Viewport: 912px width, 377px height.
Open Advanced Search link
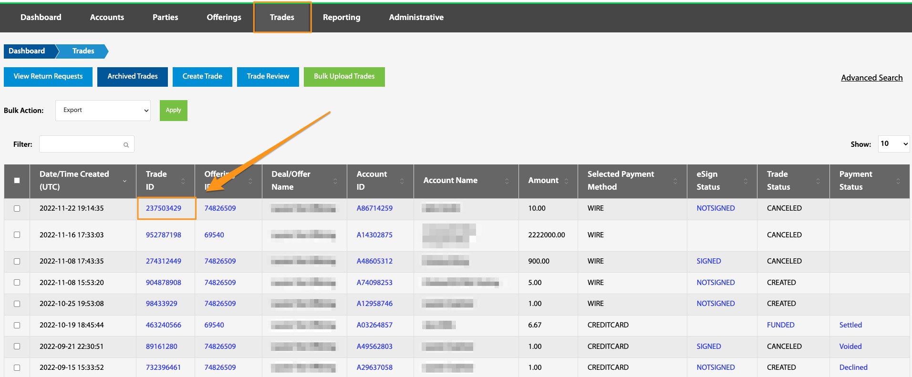pos(872,78)
